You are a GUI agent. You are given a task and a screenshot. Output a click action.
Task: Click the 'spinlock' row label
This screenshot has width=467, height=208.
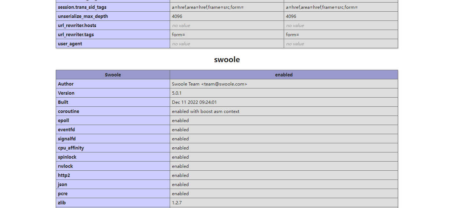click(67, 157)
